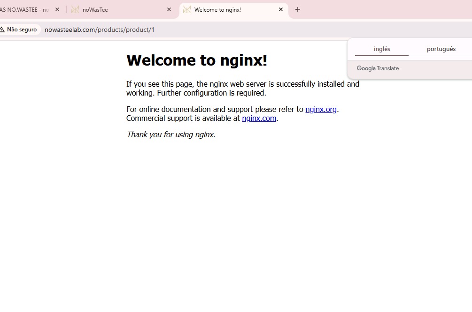The height and width of the screenshot is (312, 472).
Task: Close the Welcome to nginx! tab
Action: (x=281, y=9)
